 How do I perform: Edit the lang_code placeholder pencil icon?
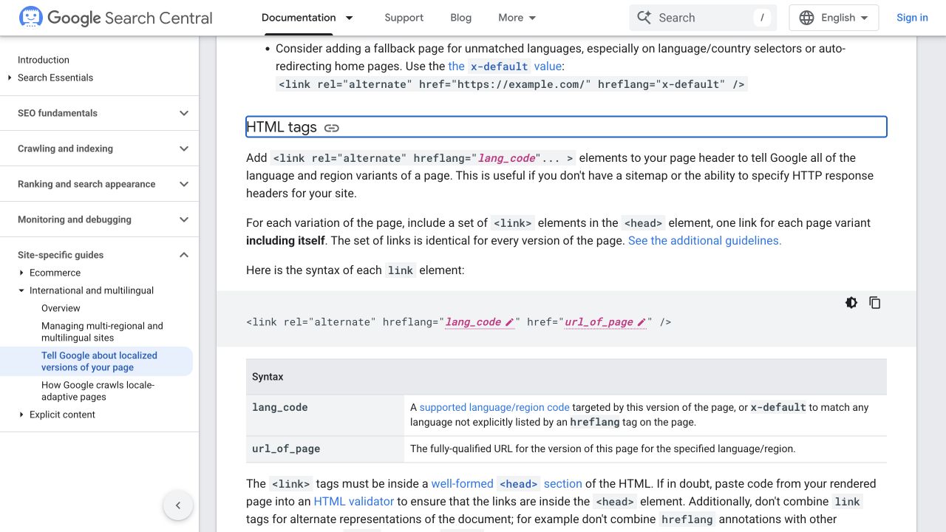pos(509,322)
